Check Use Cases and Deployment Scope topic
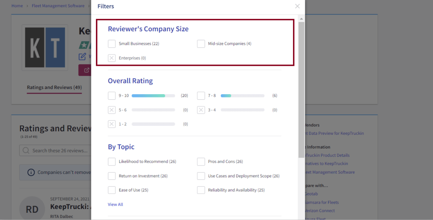433x220 pixels. (201, 176)
